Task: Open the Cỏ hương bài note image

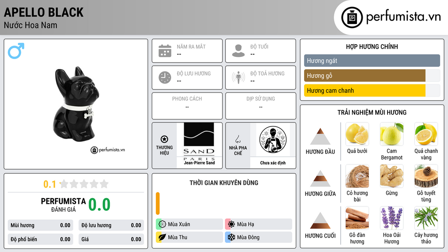Action: pos(357,176)
